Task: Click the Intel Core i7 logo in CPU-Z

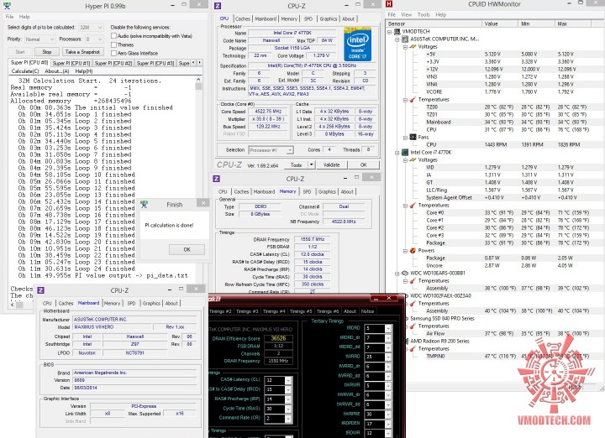Action: [357, 44]
